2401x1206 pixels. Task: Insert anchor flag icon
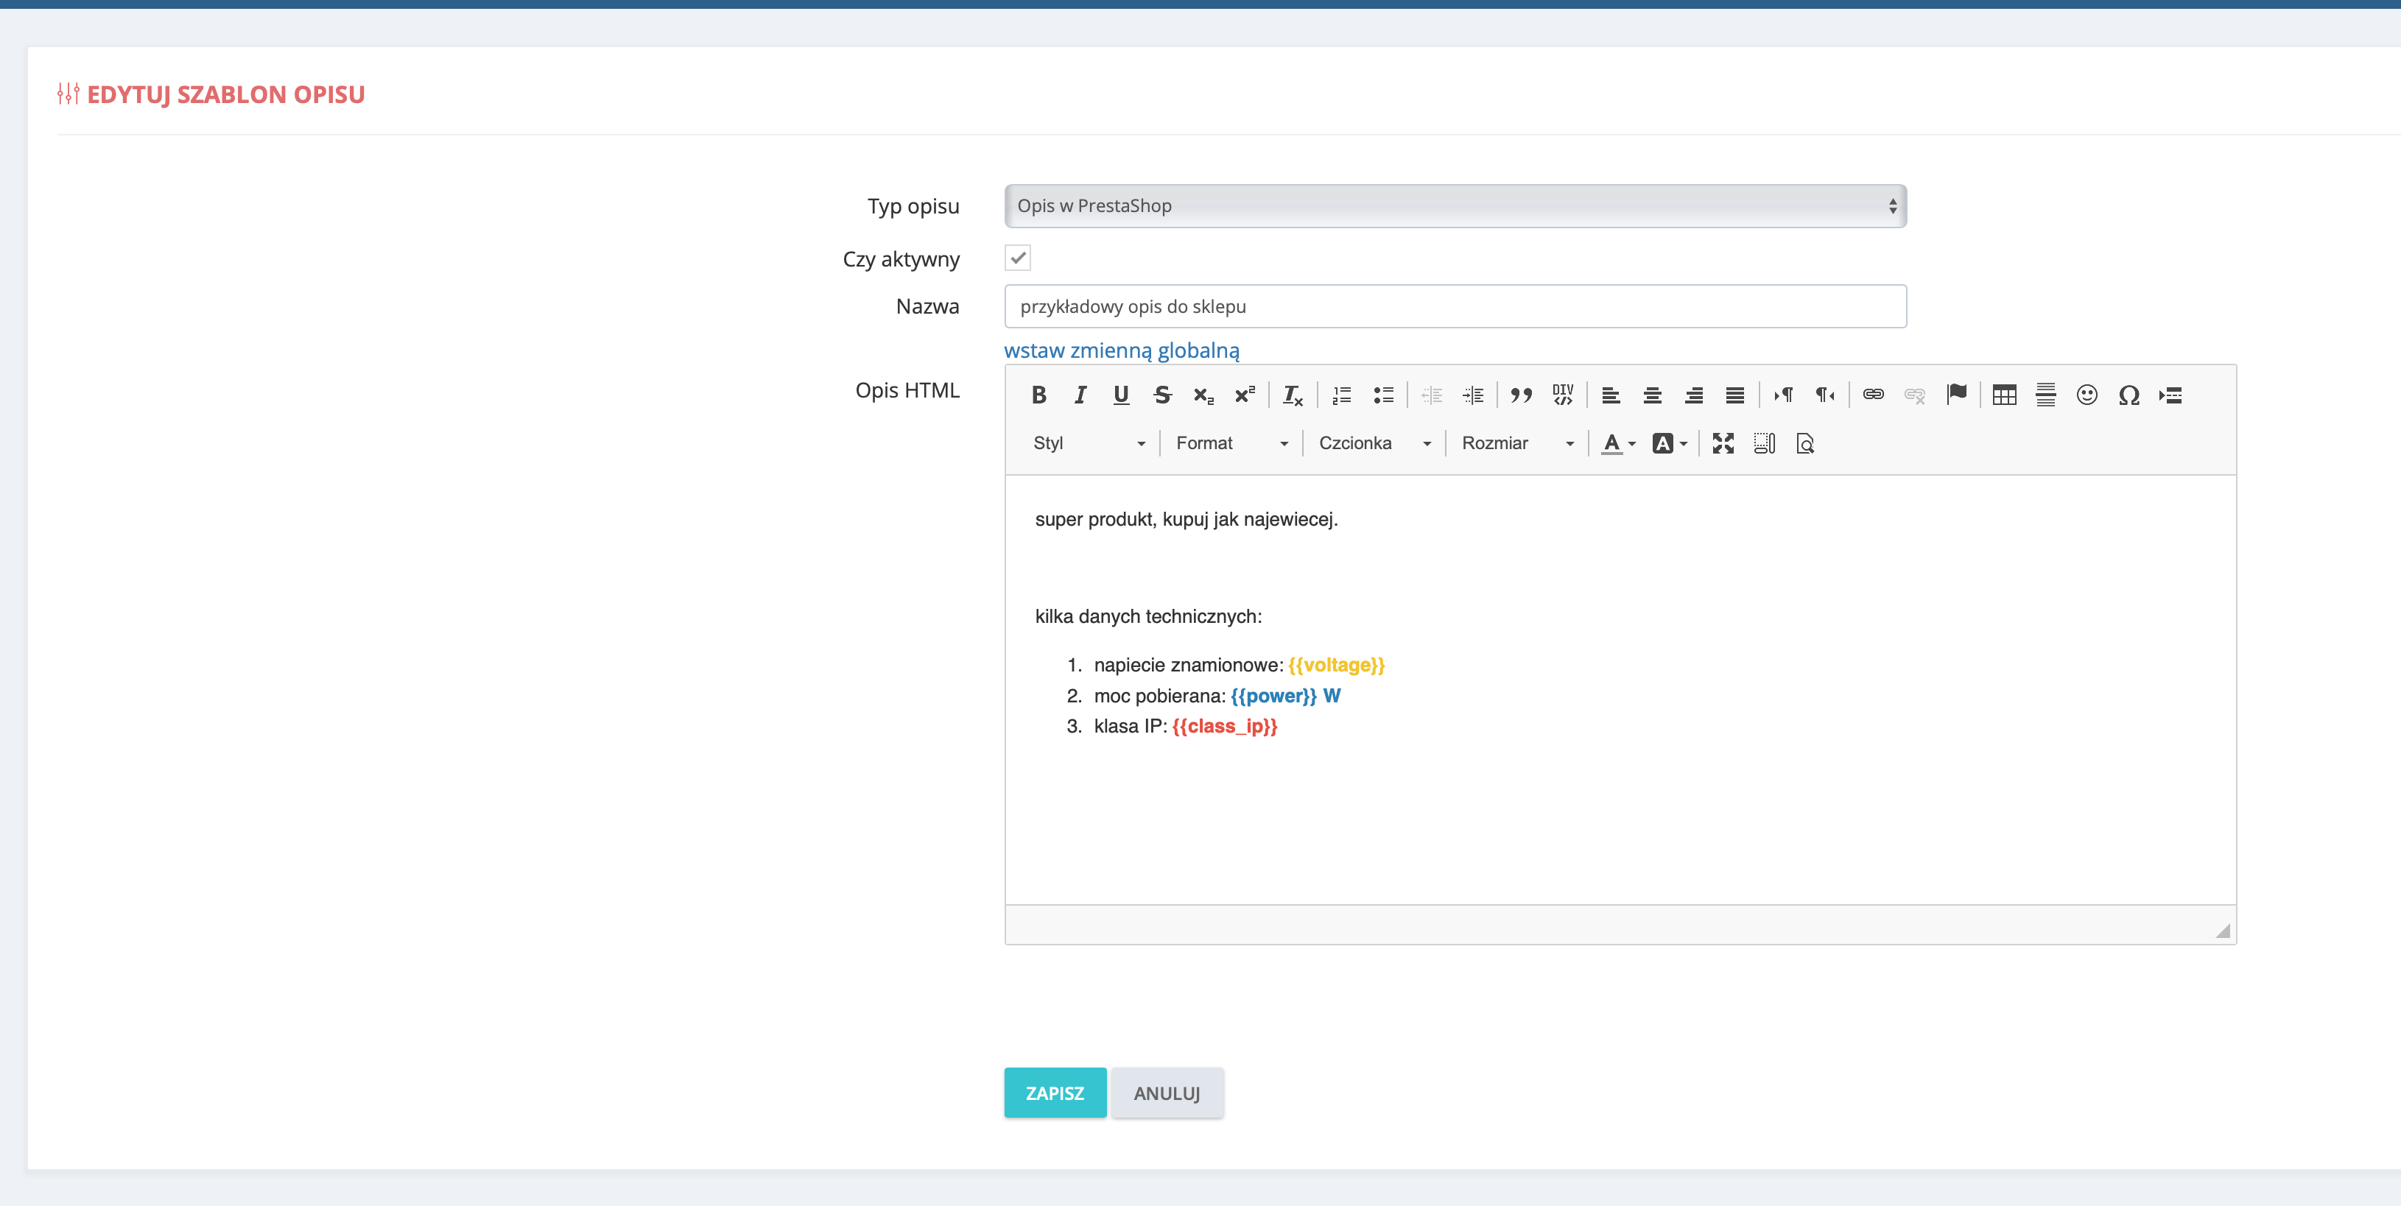pos(1956,395)
